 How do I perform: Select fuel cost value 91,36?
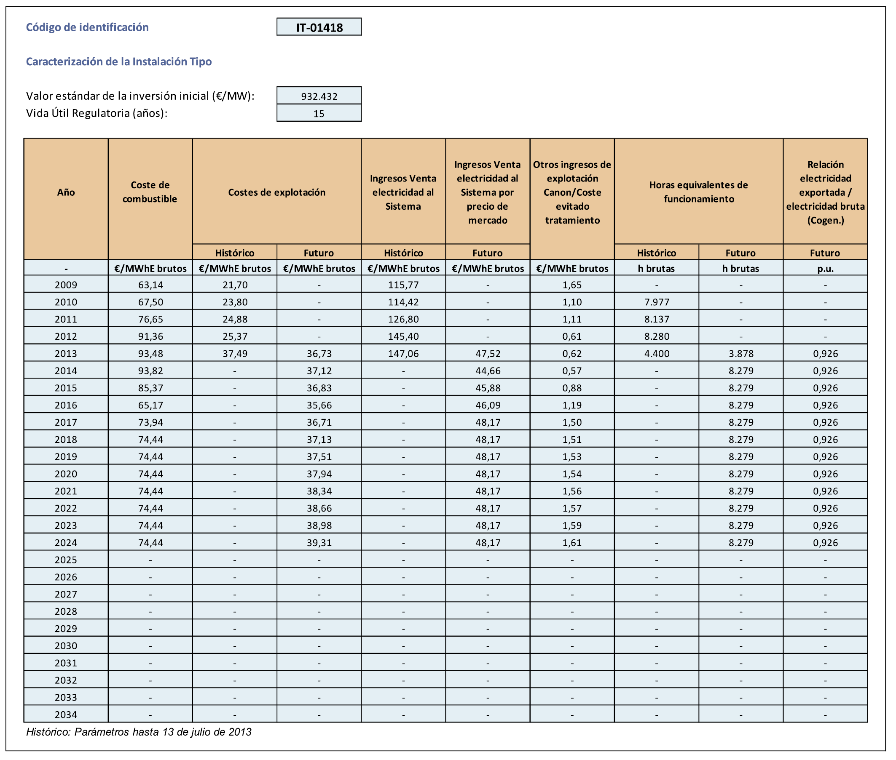[x=150, y=336]
